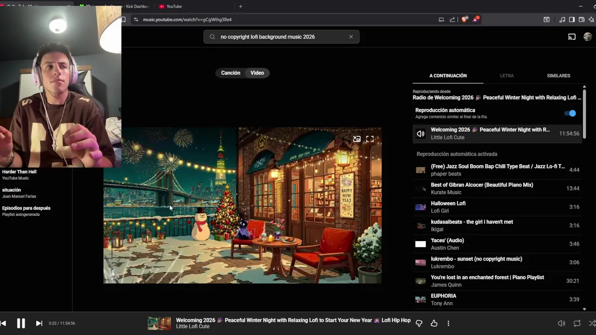This screenshot has width=596, height=335.
Task: Open a new browser tab with plus
Action: pos(241,7)
